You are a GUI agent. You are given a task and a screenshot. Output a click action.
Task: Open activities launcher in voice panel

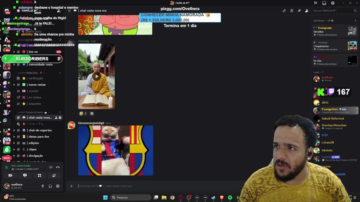[x=39, y=175]
